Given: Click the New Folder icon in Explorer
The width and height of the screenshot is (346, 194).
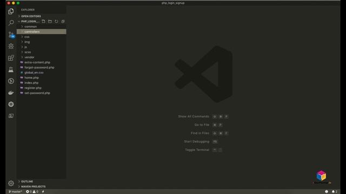Looking at the screenshot, I should 50,22.
